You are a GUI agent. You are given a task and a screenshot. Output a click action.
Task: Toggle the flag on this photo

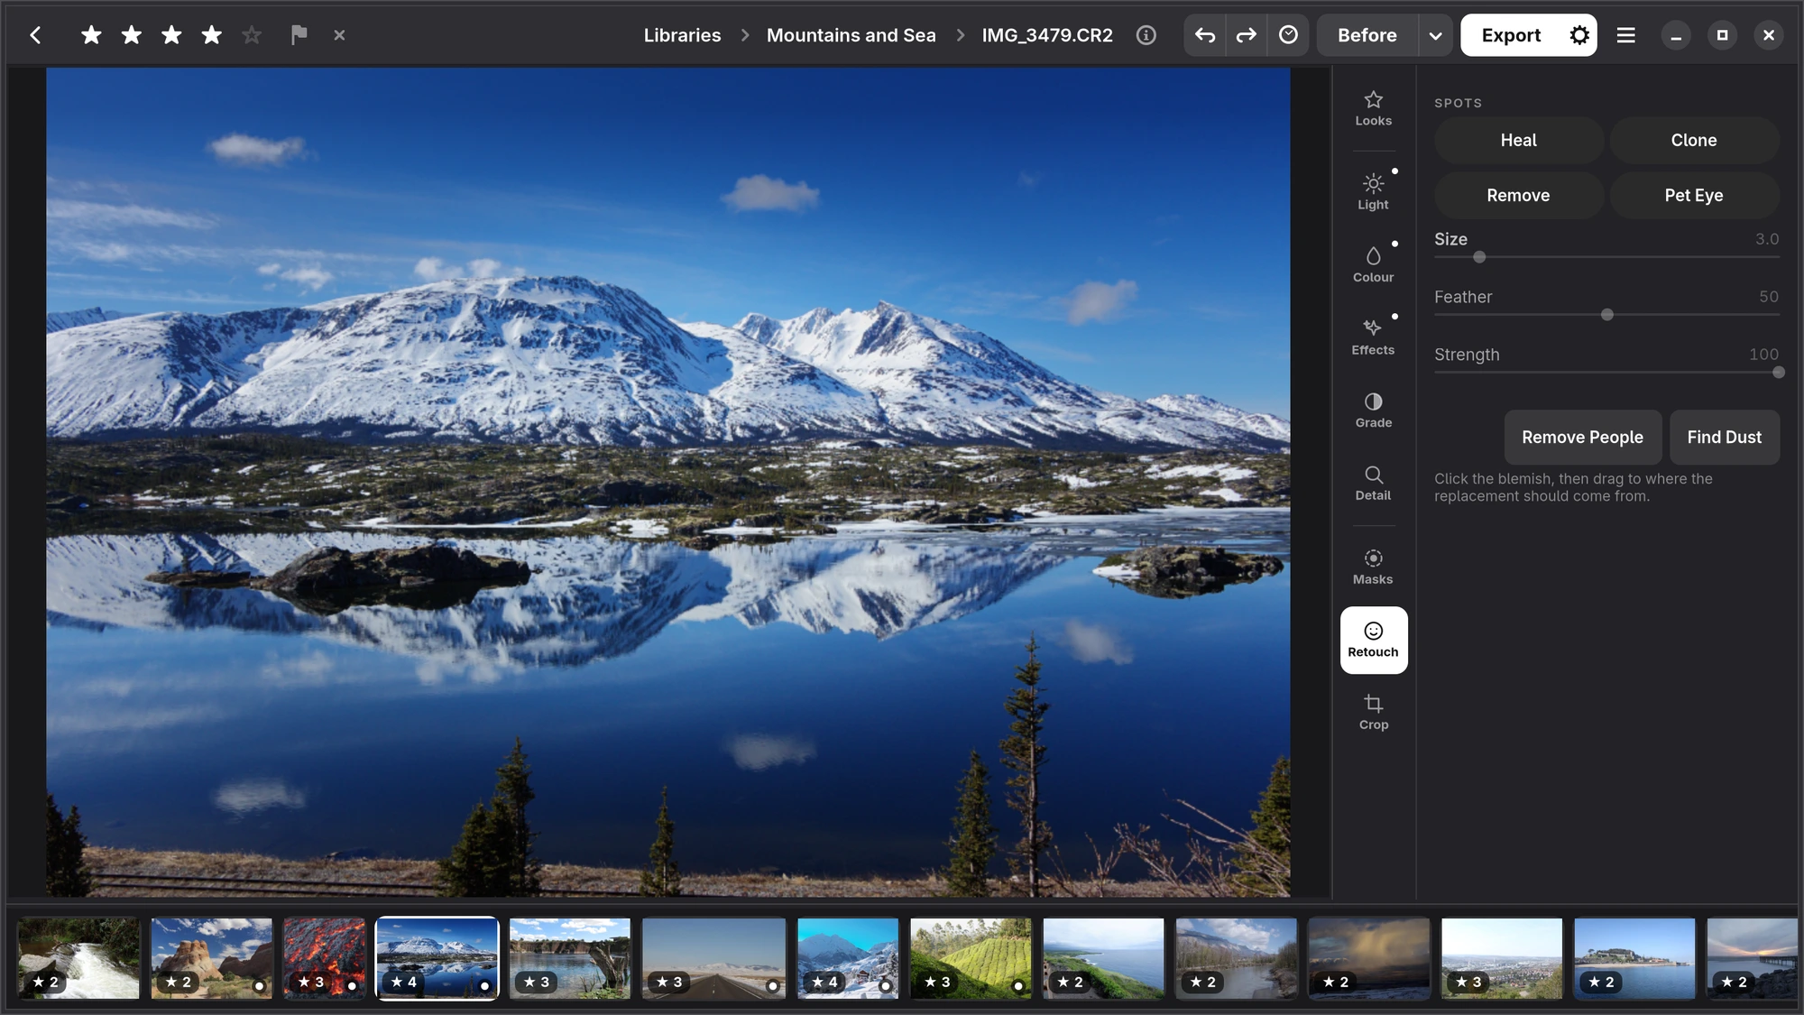[299, 35]
